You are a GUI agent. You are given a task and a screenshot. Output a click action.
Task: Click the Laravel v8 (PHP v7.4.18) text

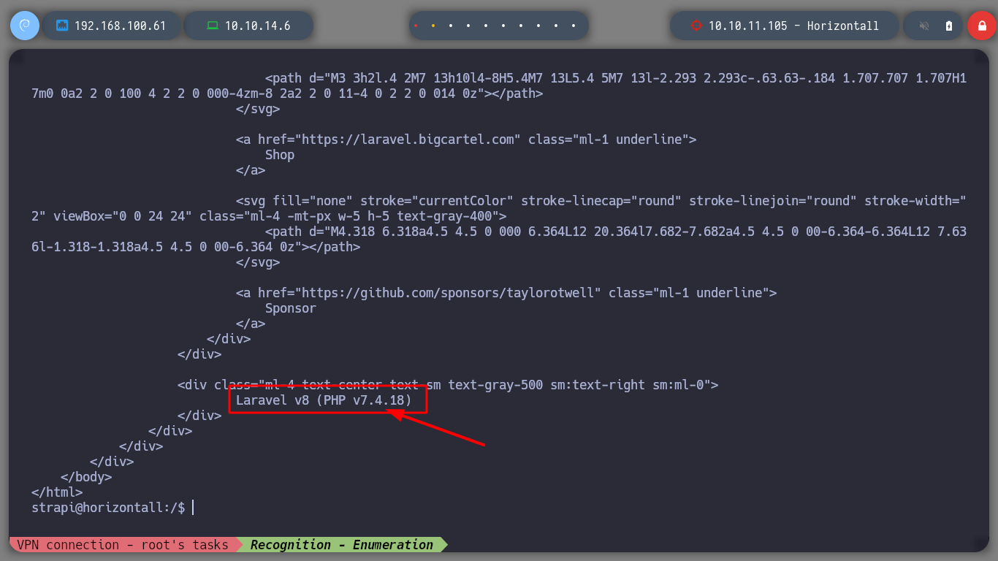click(x=324, y=400)
